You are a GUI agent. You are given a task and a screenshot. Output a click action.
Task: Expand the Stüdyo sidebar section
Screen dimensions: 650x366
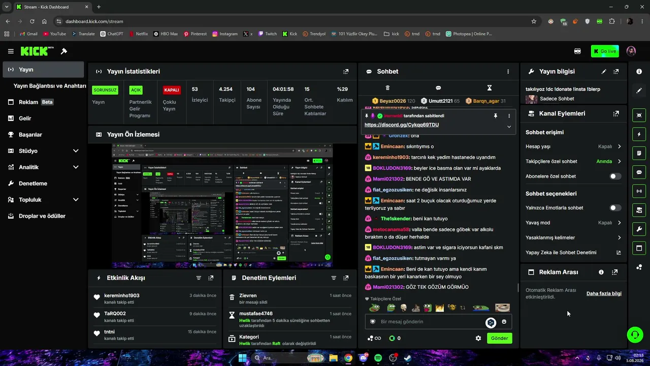[76, 151]
